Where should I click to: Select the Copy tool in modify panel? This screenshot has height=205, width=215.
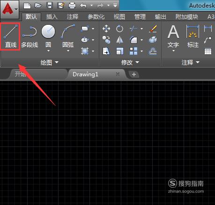(x=106, y=40)
